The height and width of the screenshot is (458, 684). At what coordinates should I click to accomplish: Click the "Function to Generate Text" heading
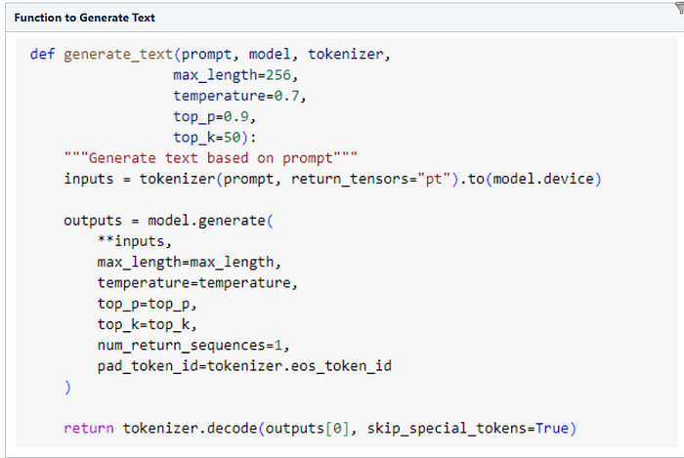(x=84, y=18)
